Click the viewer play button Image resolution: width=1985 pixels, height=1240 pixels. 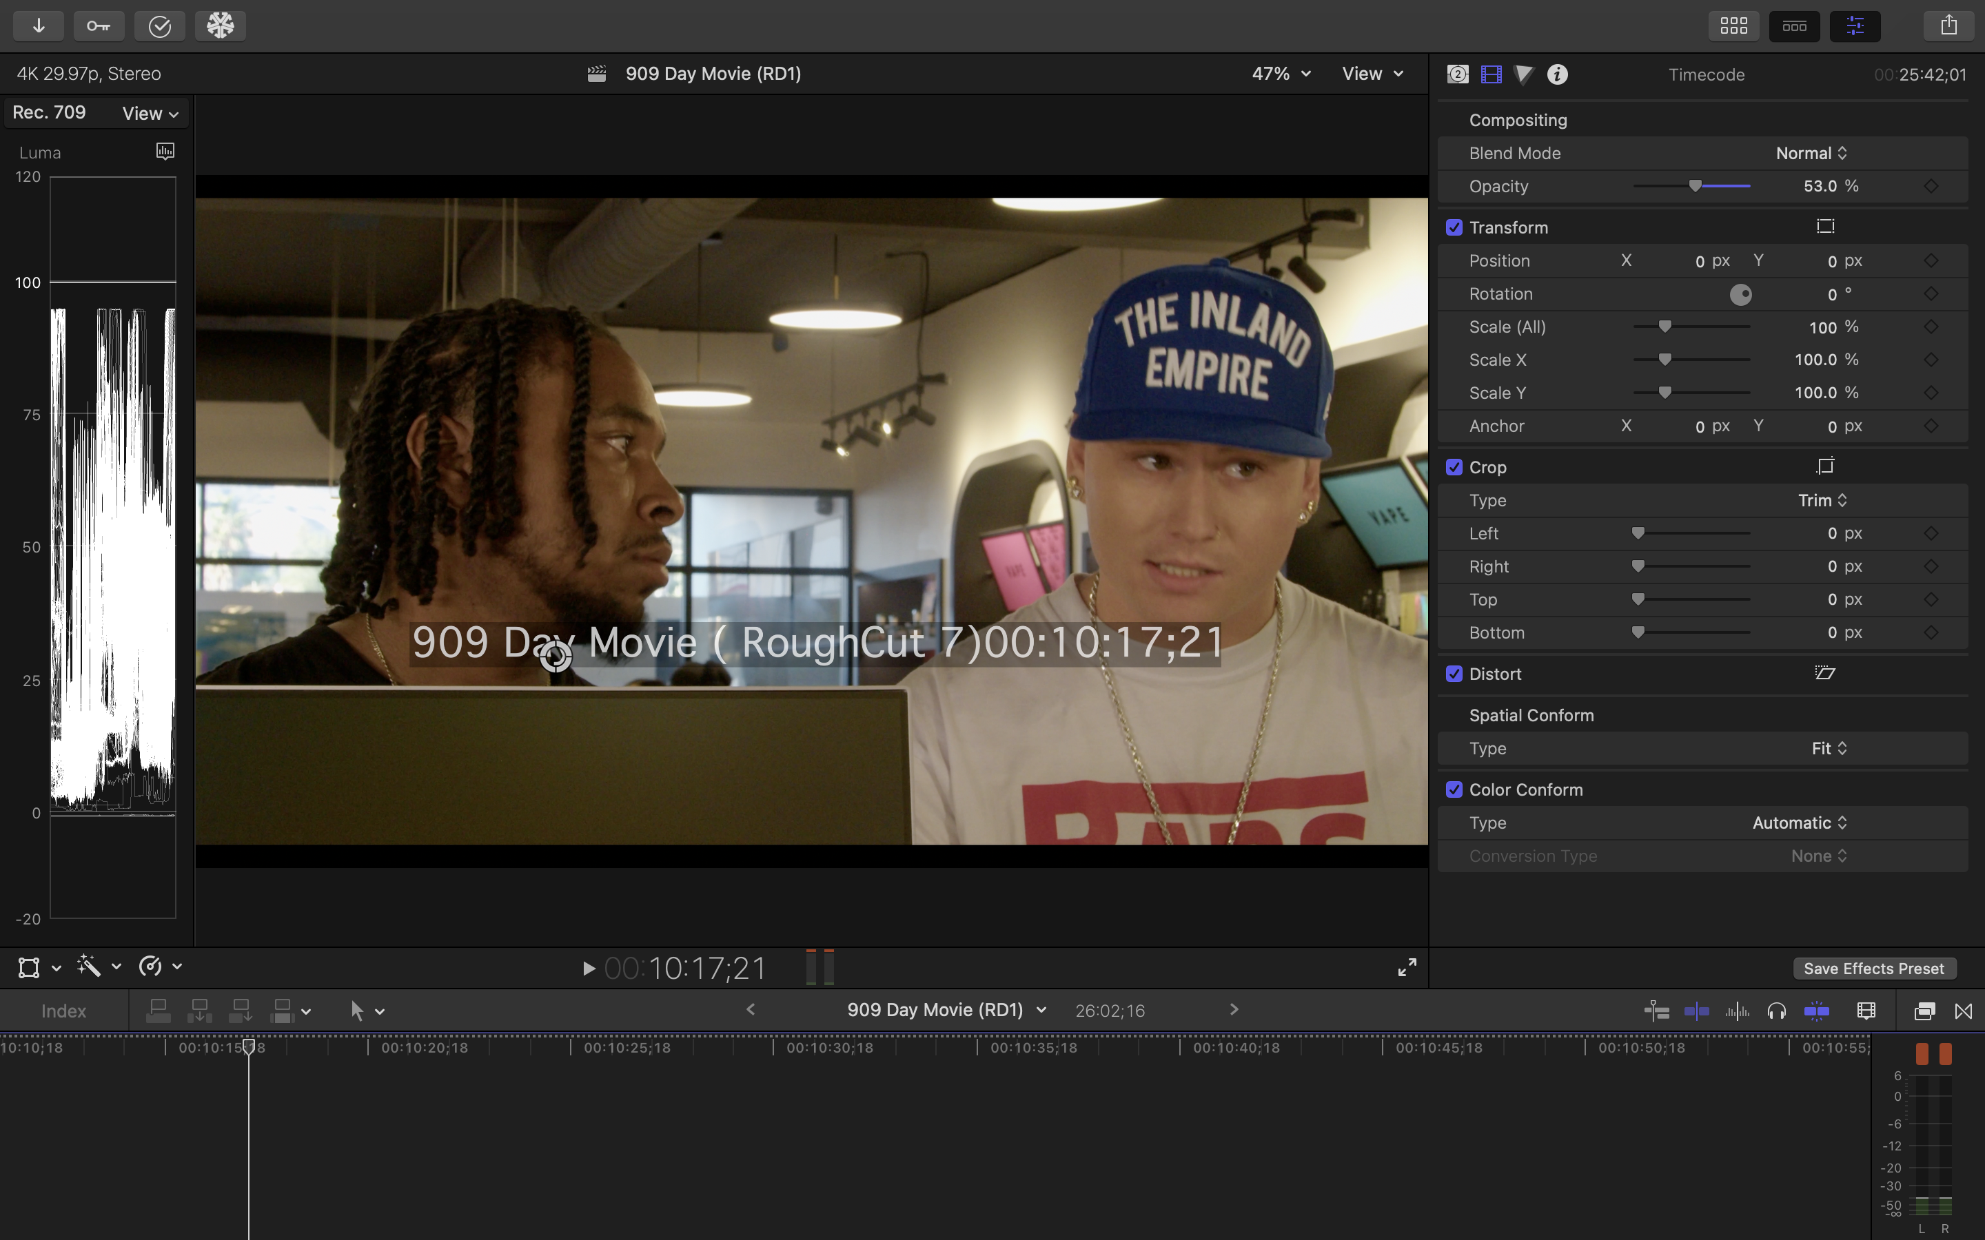pyautogui.click(x=588, y=969)
